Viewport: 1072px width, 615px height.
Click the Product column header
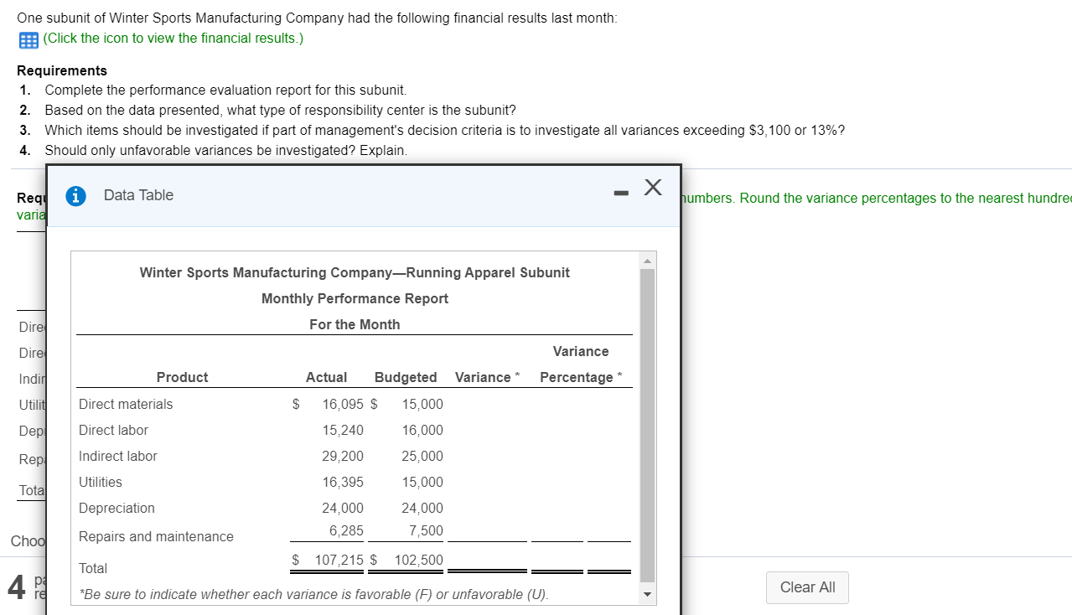pos(182,377)
